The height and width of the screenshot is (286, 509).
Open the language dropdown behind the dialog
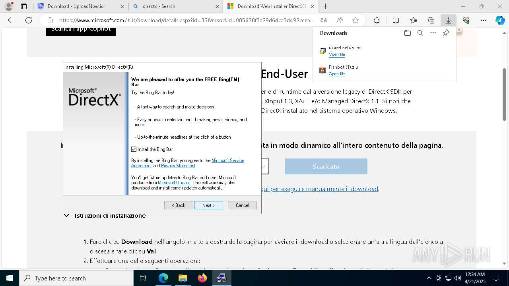click(264, 167)
